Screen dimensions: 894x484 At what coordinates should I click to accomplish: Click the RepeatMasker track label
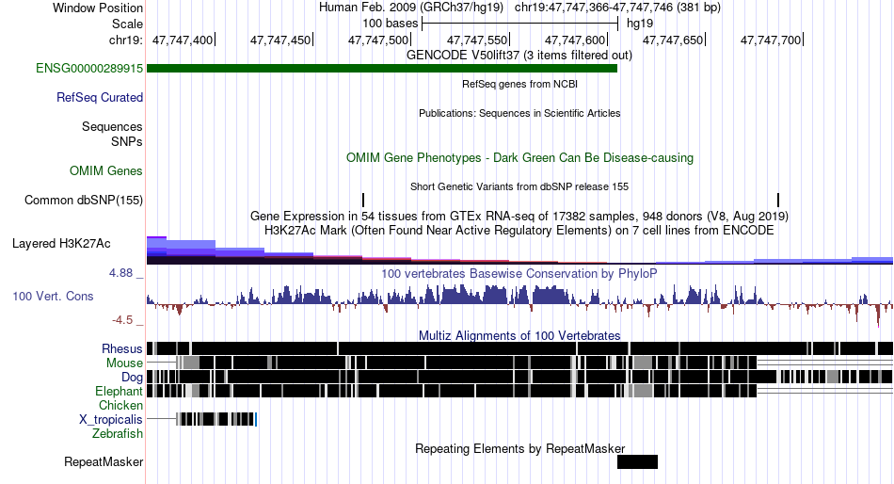(104, 462)
